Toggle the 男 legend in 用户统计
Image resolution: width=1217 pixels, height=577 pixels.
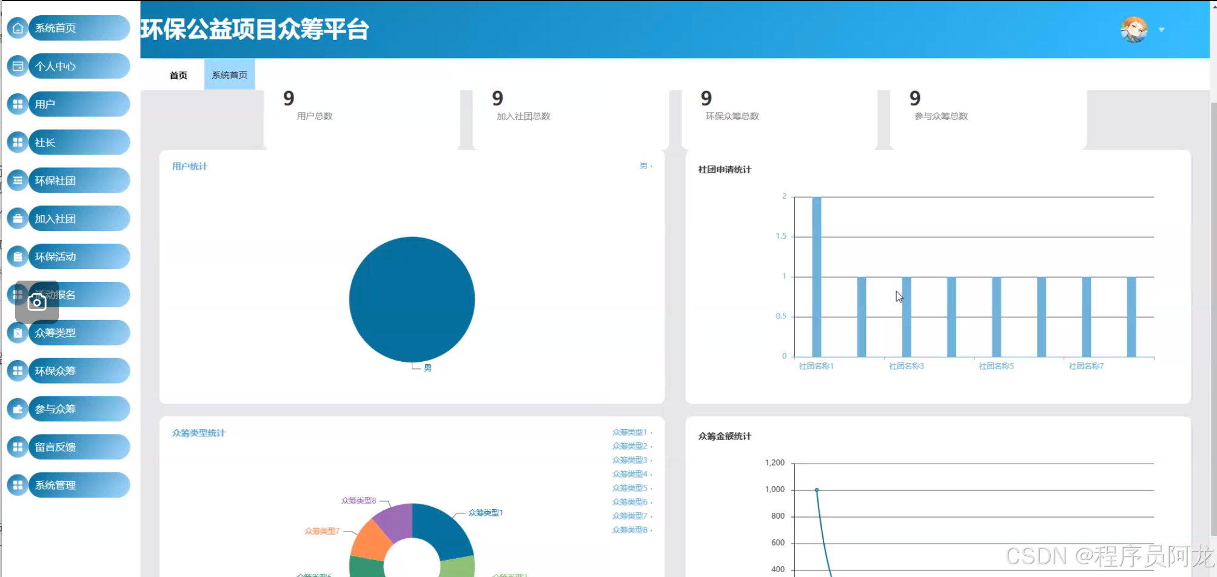pos(646,165)
